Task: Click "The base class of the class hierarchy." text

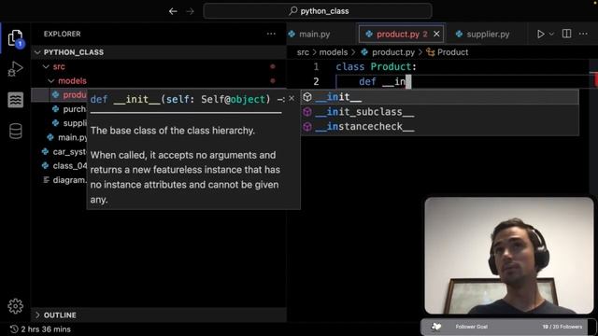Action: point(172,131)
